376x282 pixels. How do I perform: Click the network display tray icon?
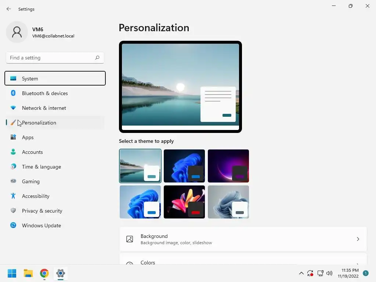coord(320,273)
